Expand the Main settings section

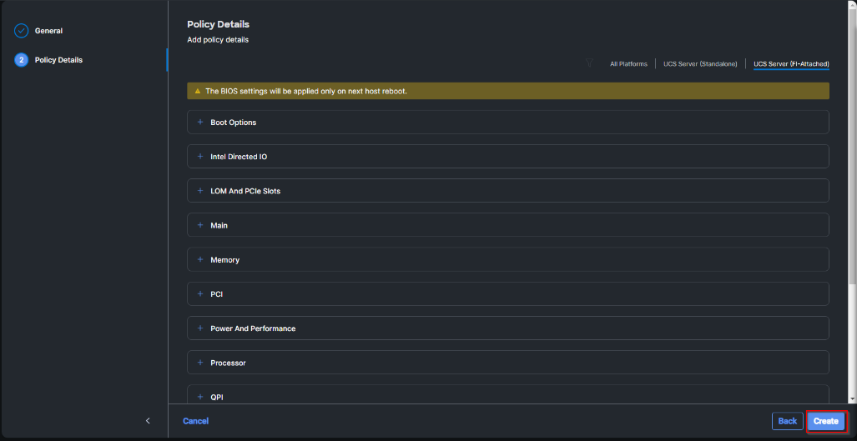coord(219,225)
